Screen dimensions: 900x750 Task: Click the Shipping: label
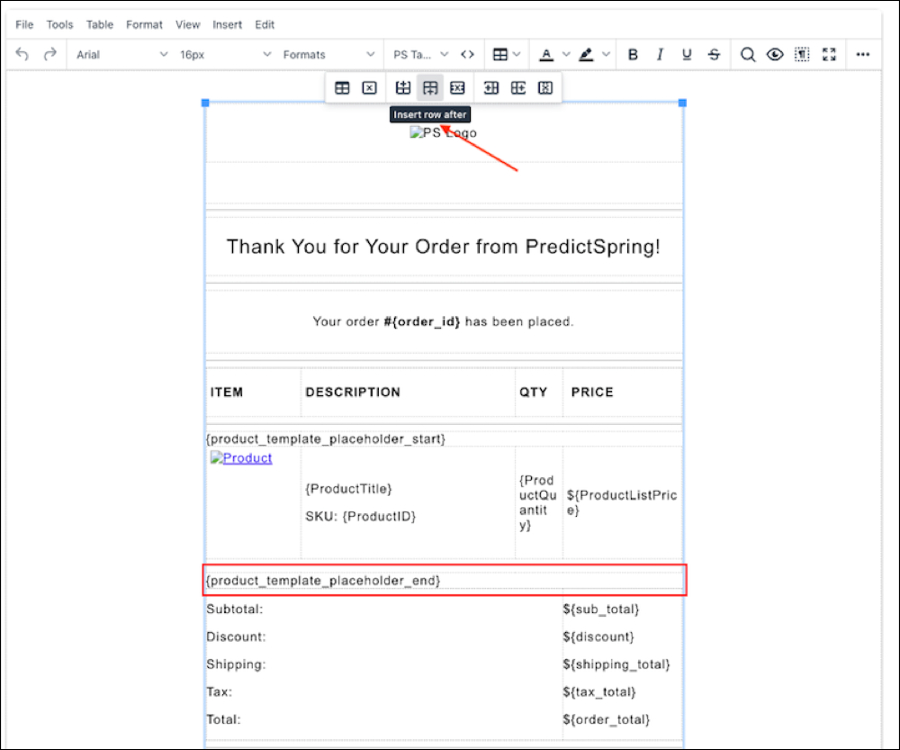pyautogui.click(x=236, y=664)
